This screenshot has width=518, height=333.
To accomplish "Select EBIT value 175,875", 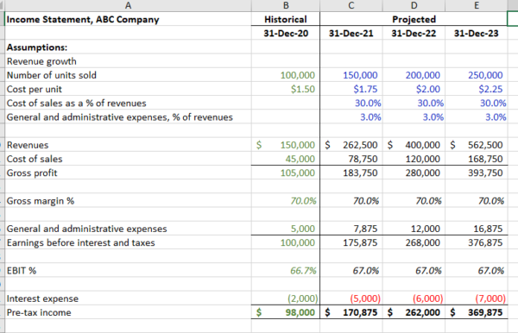I will point(351,242).
